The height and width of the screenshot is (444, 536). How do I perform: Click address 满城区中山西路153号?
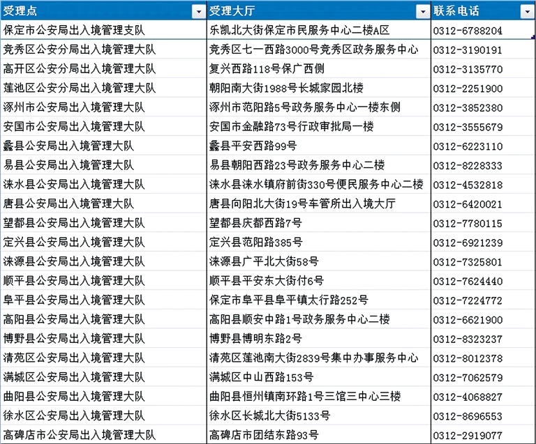(262, 377)
